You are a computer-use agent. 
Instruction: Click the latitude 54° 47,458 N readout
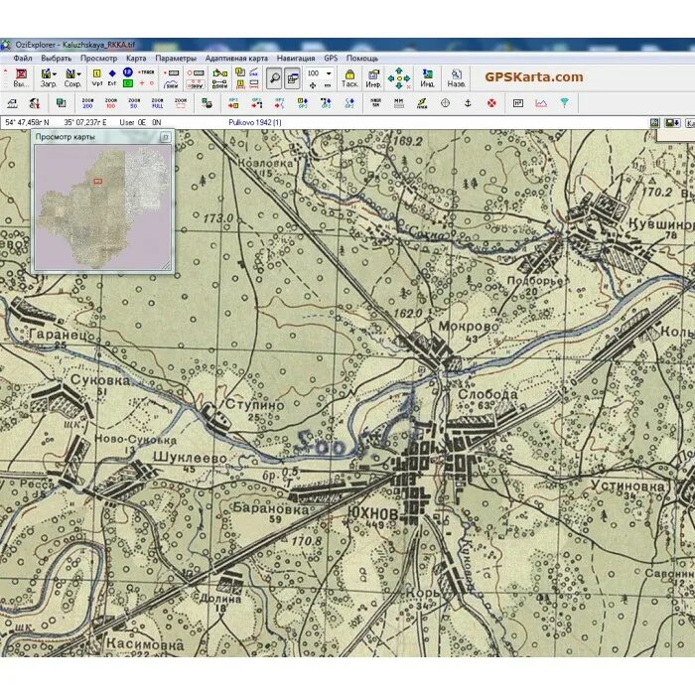(x=27, y=122)
